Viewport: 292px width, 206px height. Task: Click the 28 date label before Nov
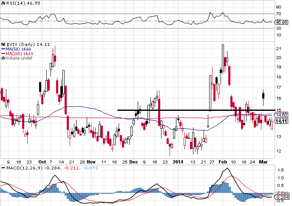pyautogui.click(x=82, y=162)
